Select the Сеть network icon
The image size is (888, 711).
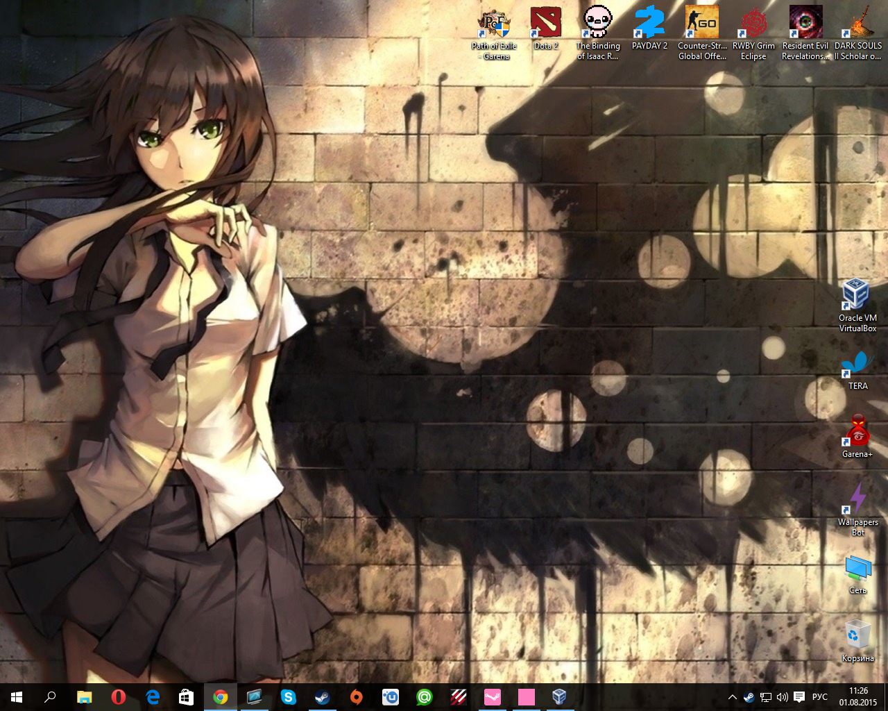pos(857,574)
